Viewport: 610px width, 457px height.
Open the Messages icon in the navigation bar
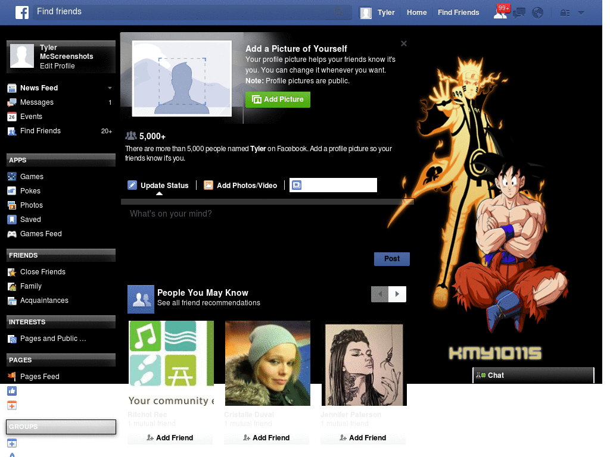(519, 12)
